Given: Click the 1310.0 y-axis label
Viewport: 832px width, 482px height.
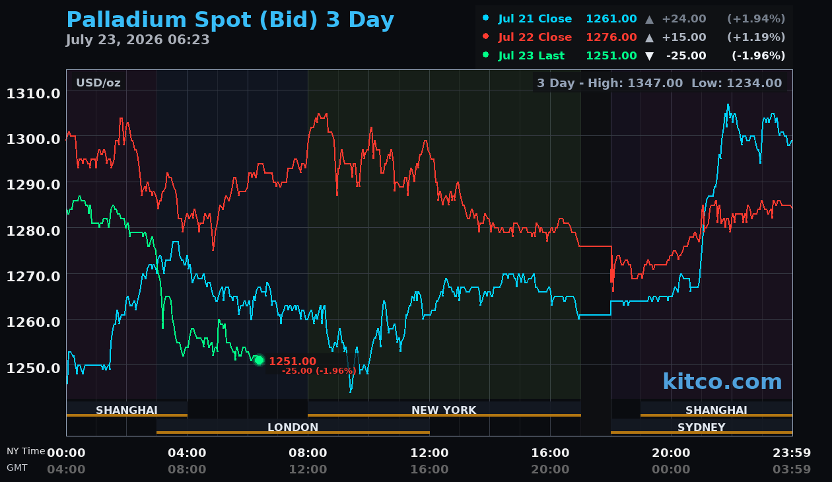Looking at the screenshot, I should [x=33, y=94].
